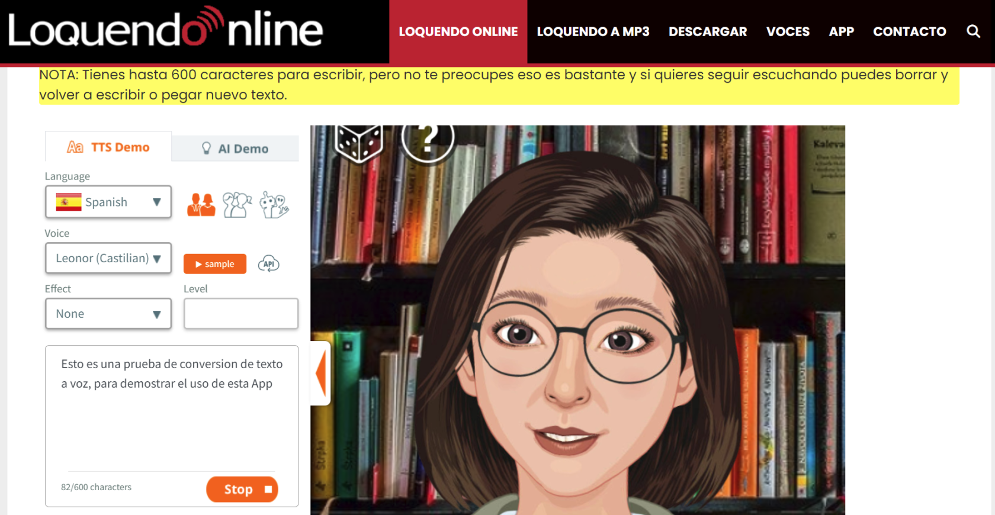995x515 pixels.
Task: Collapse the panel with the orange arrow
Action: [321, 374]
